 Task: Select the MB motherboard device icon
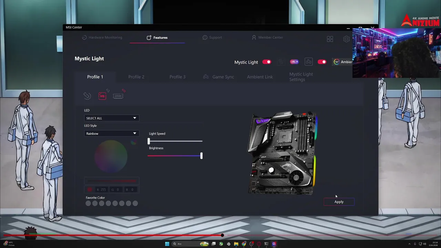click(102, 96)
